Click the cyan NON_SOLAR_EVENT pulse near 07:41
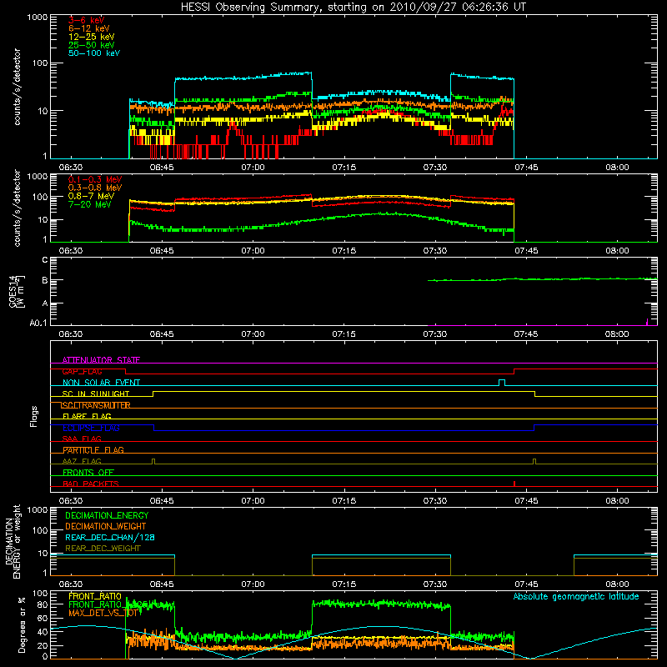This screenshot has height=667, width=667. tap(502, 383)
